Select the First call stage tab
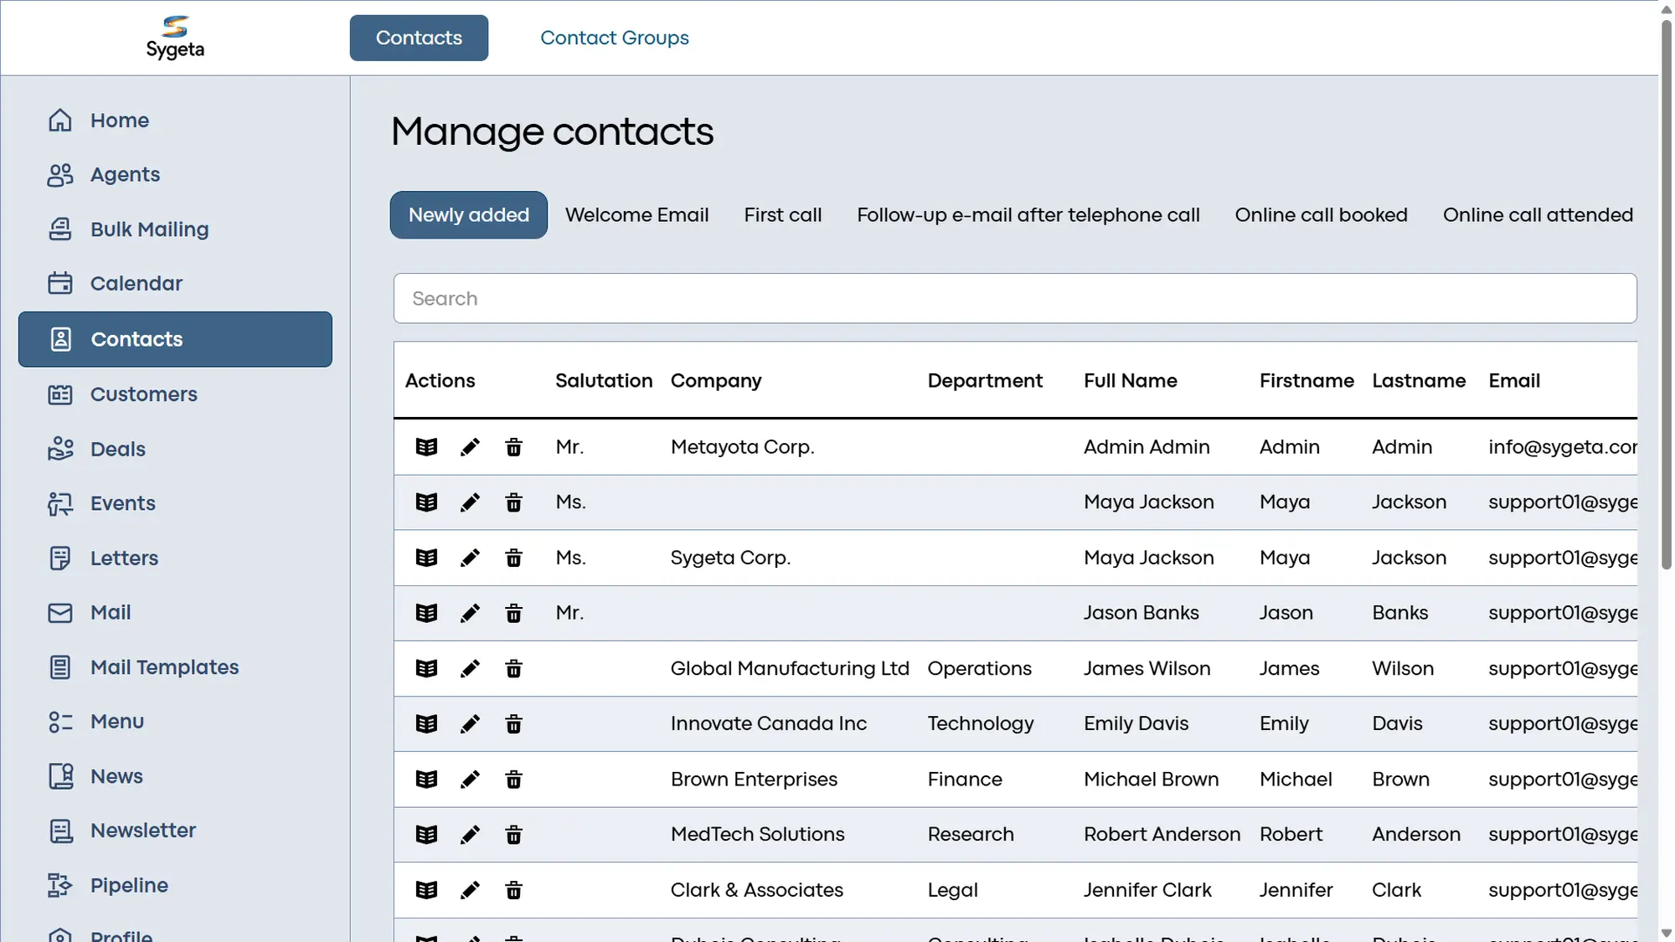Image resolution: width=1675 pixels, height=942 pixels. click(782, 215)
